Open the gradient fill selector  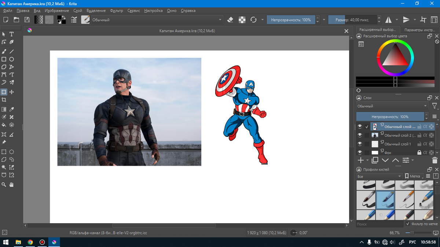coord(38,20)
